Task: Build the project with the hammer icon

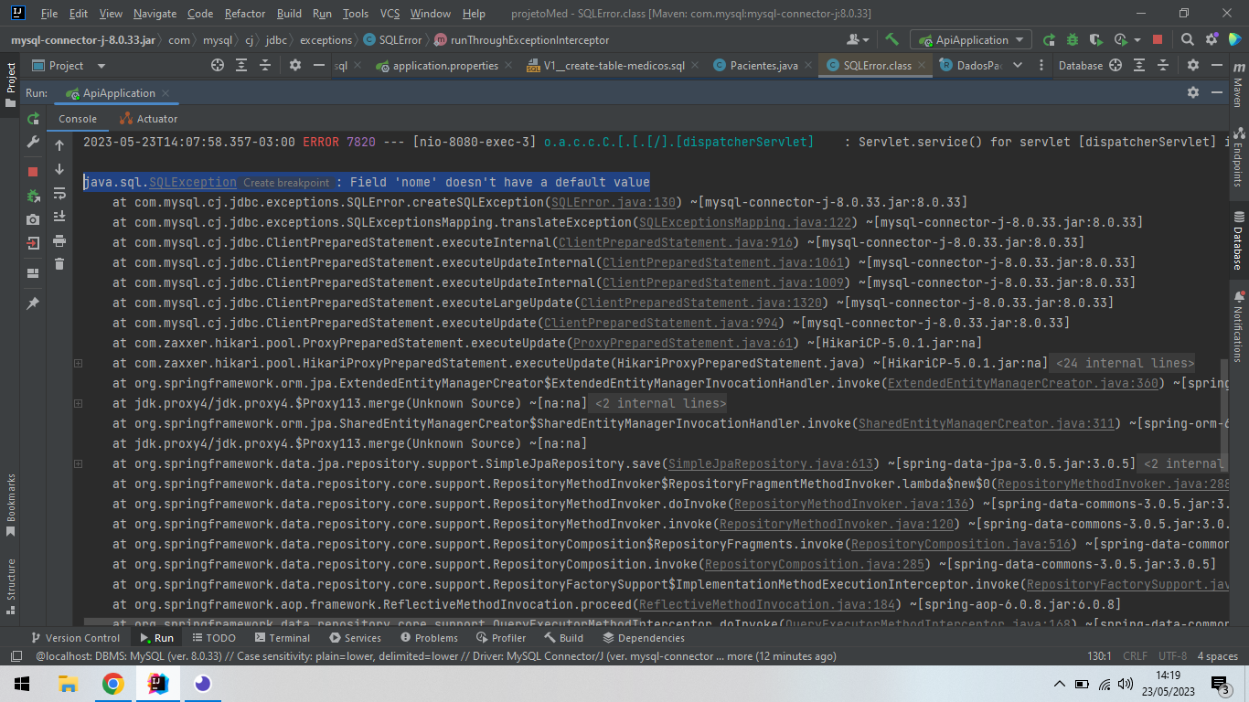Action: click(x=891, y=39)
